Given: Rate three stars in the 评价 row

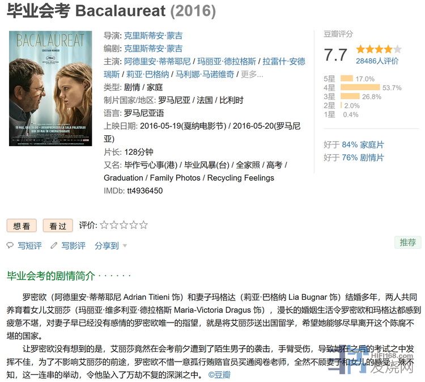Looking at the screenshot, I should point(124,225).
